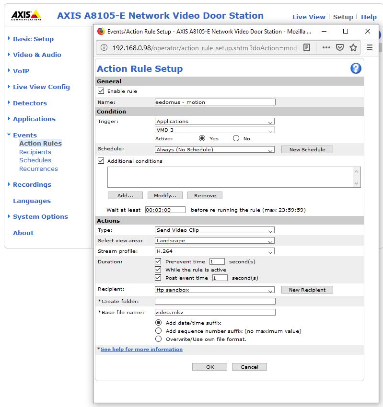Image resolution: width=383 pixels, height=407 pixels.
Task: Open the action Type dropdown
Action: pos(215,230)
